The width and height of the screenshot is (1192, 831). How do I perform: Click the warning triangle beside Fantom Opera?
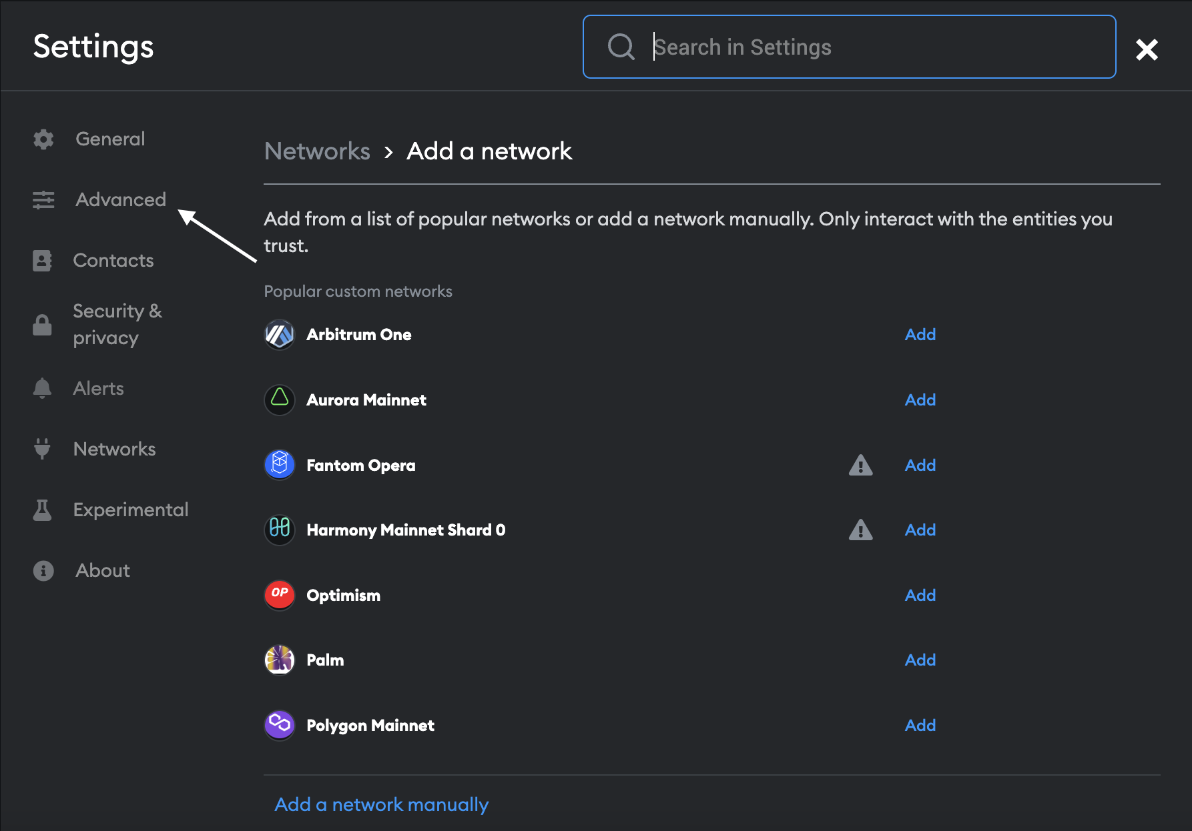(x=860, y=465)
